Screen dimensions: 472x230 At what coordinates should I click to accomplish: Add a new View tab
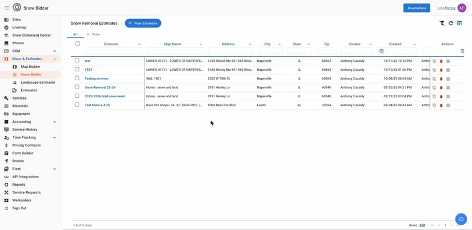93,34
